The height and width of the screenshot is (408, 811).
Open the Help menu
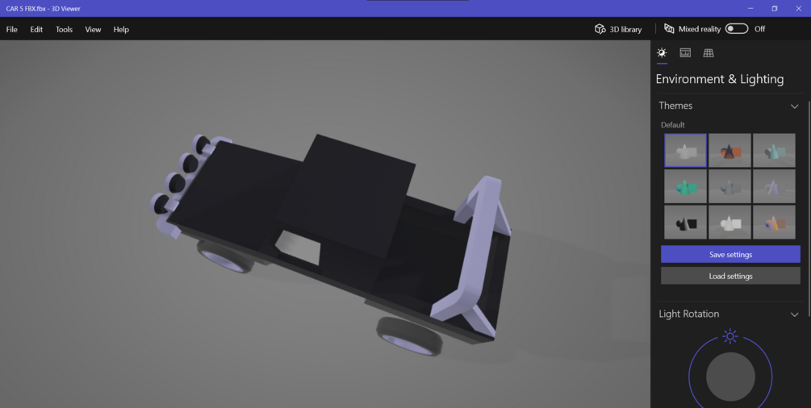(121, 30)
